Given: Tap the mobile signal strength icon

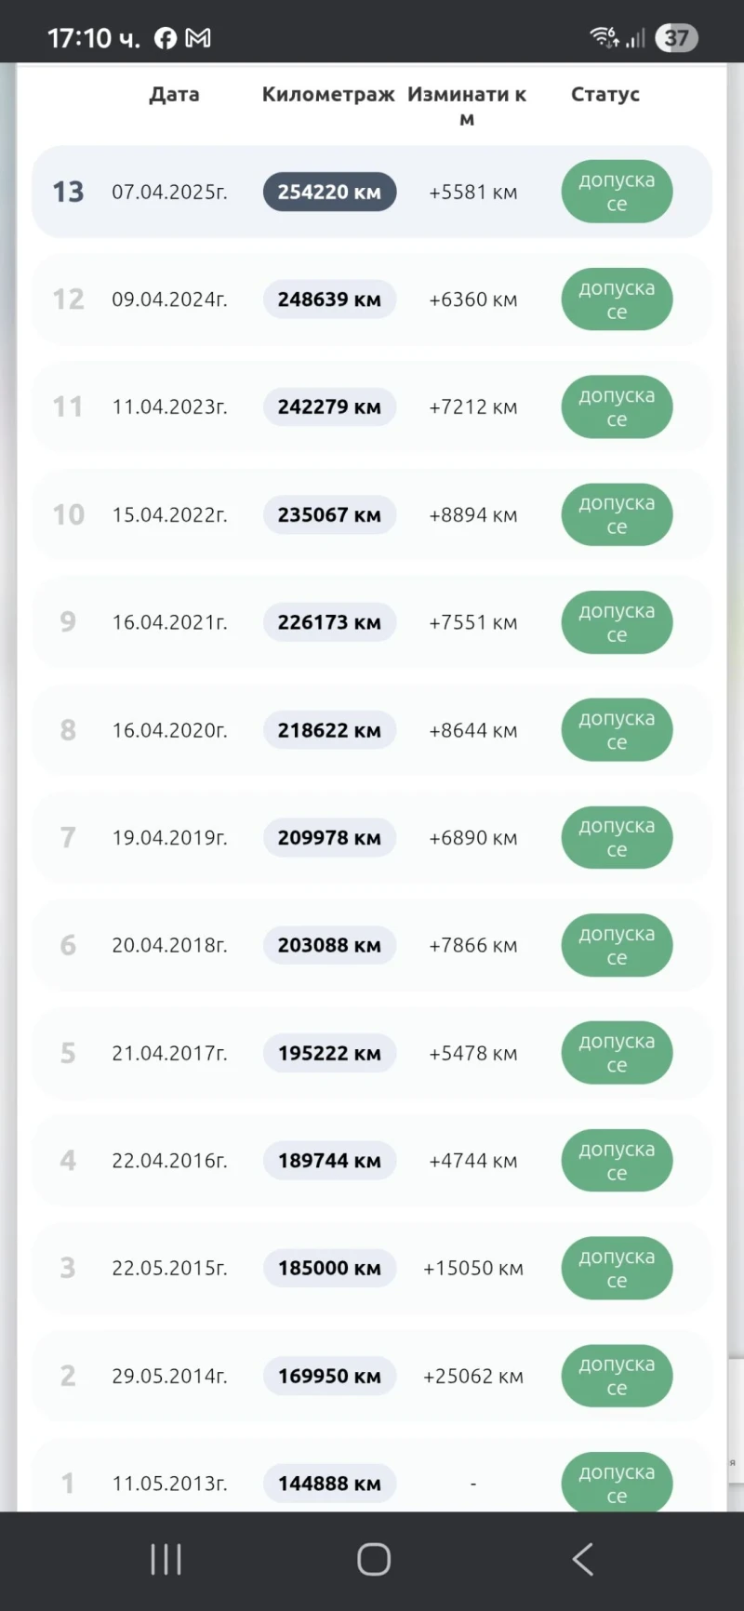Looking at the screenshot, I should tap(636, 38).
